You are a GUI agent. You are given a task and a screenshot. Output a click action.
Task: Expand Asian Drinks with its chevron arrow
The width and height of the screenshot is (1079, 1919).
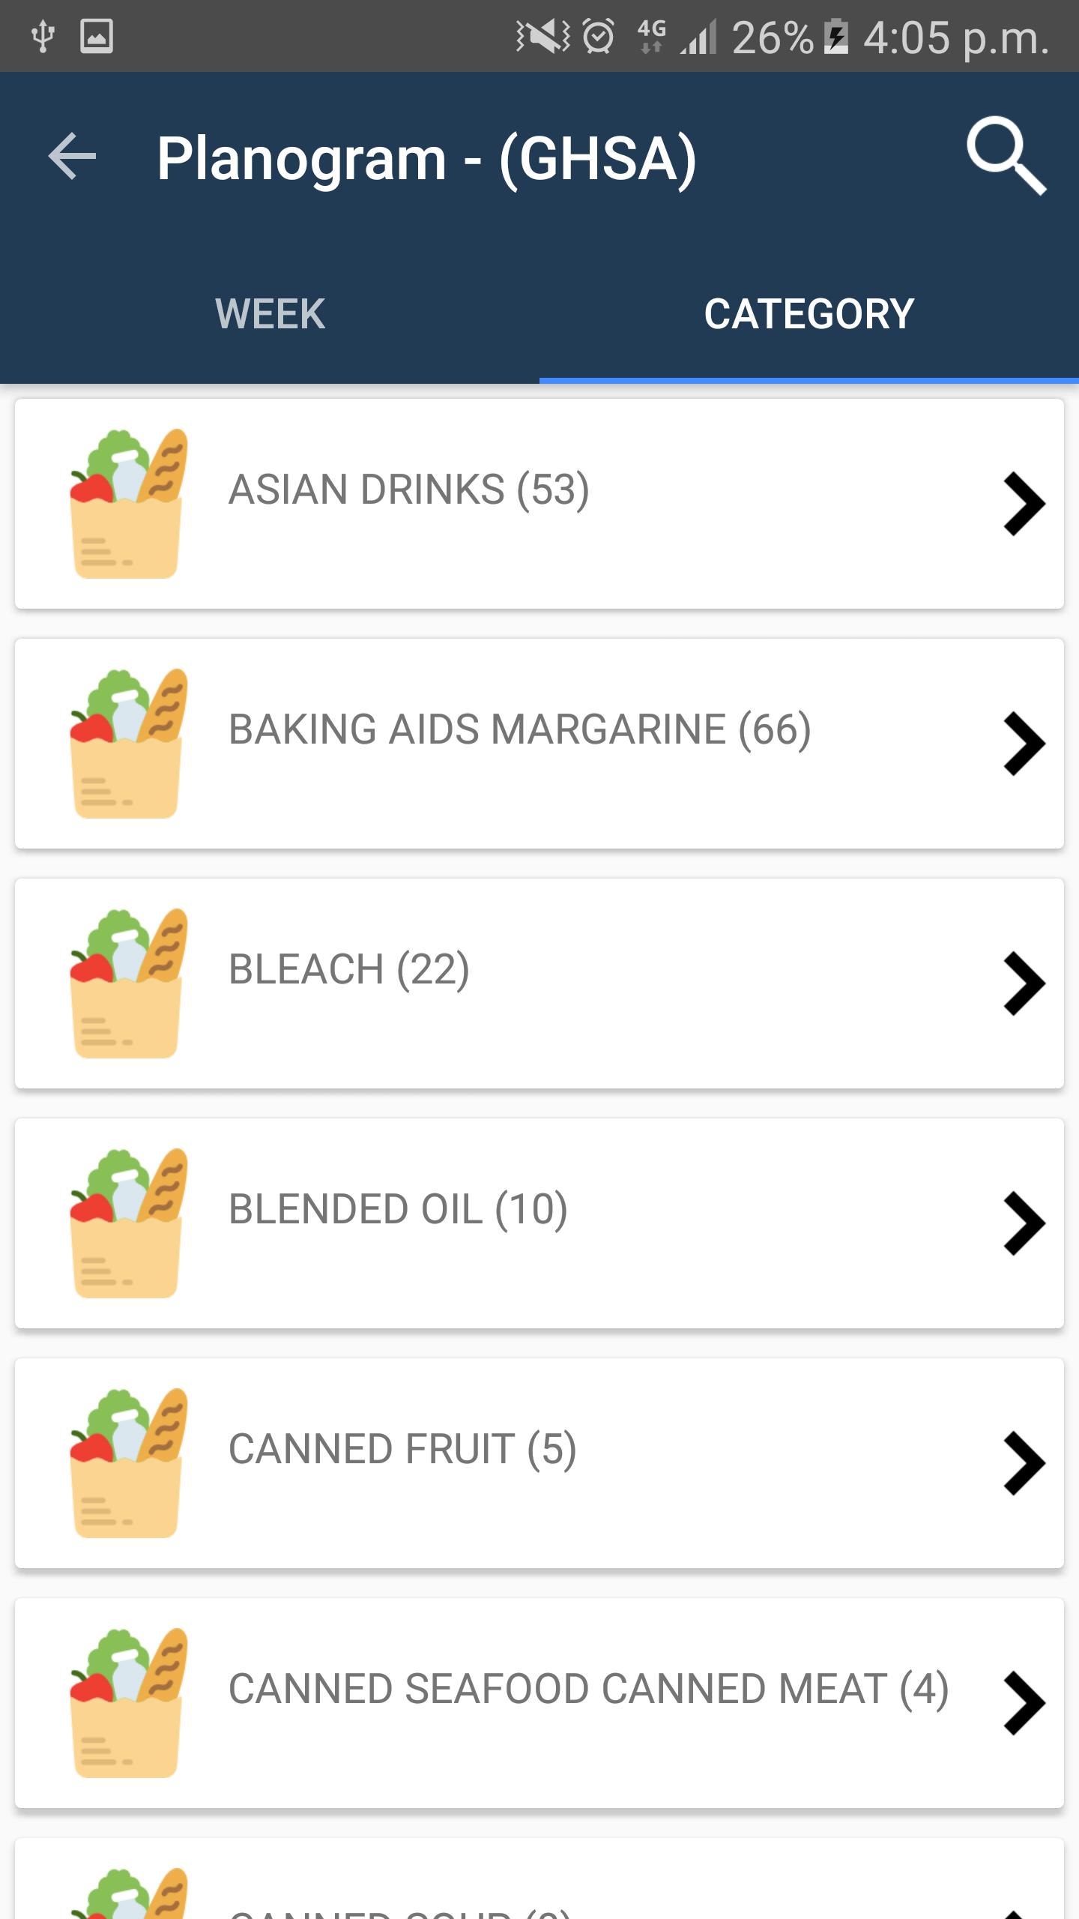1024,504
